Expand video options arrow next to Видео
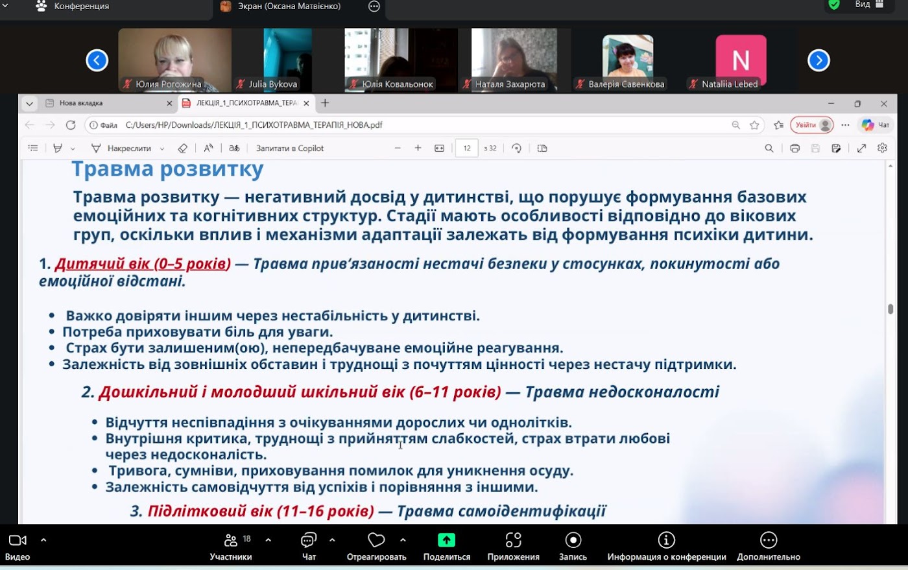This screenshot has height=570, width=908. point(43,540)
